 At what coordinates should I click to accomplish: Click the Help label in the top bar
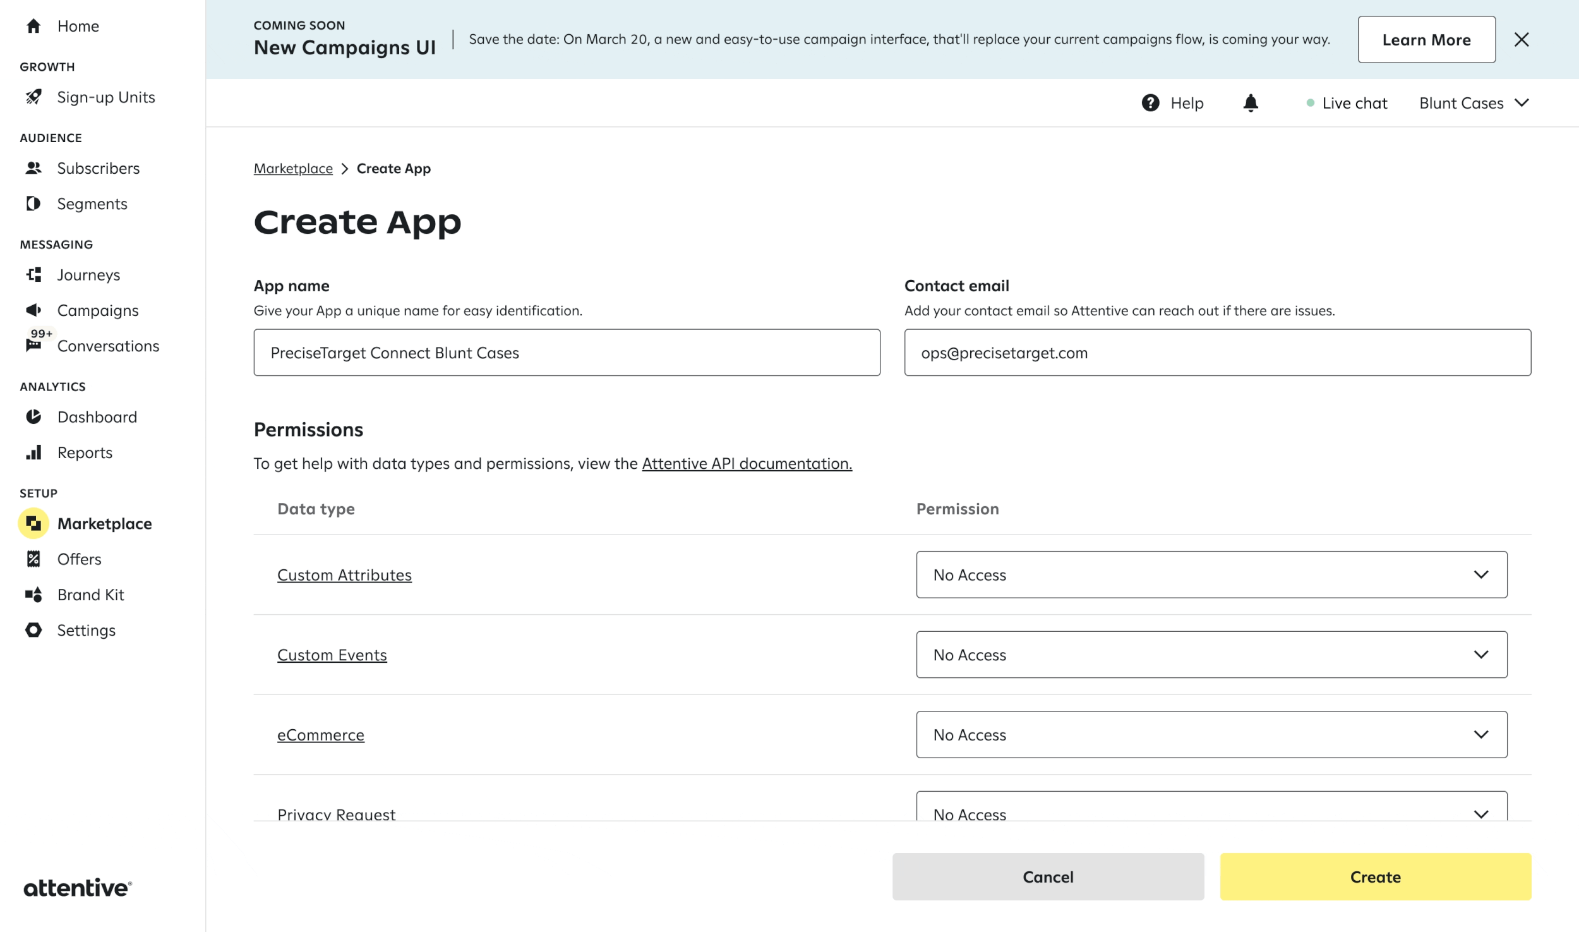(1187, 103)
